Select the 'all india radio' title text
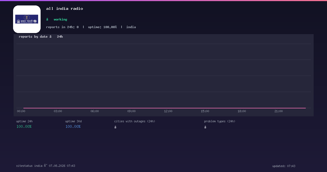 click(65, 9)
